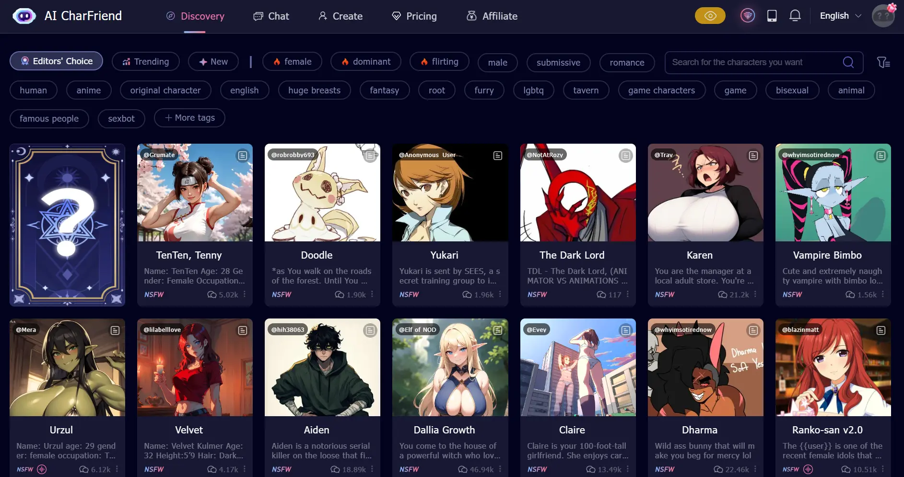The image size is (904, 477).
Task: Open the three-dot menu on Karen card
Action: 755,295
